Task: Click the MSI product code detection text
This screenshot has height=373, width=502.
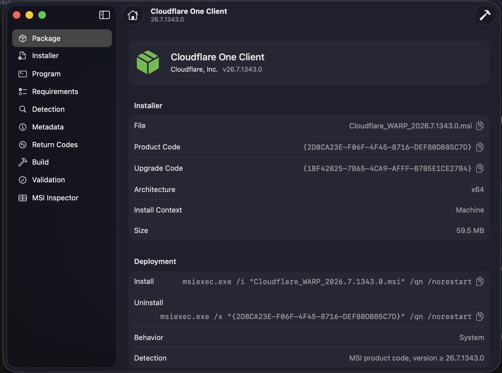Action: (416, 358)
